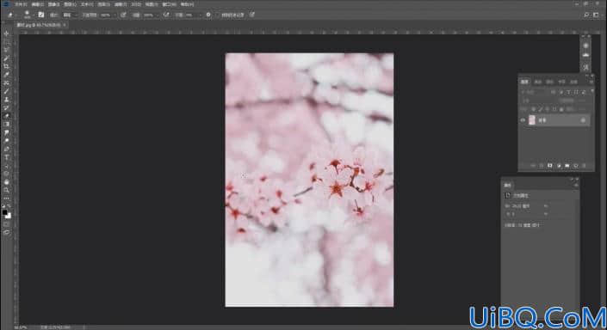Select the Dodge tool

(x=6, y=141)
